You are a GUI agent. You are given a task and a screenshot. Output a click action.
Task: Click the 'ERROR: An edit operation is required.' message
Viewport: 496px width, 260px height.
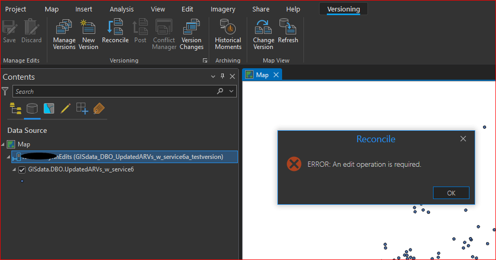pyautogui.click(x=364, y=164)
